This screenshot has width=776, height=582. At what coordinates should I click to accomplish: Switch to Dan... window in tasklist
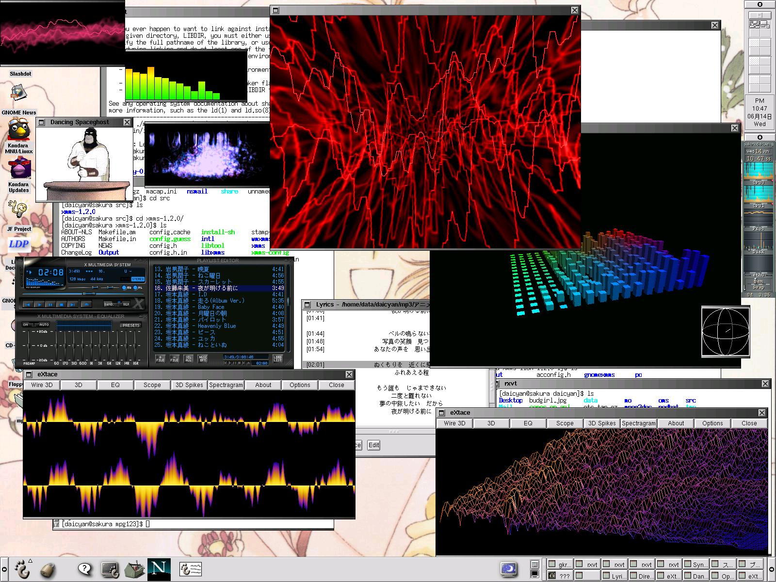pyautogui.click(x=695, y=576)
